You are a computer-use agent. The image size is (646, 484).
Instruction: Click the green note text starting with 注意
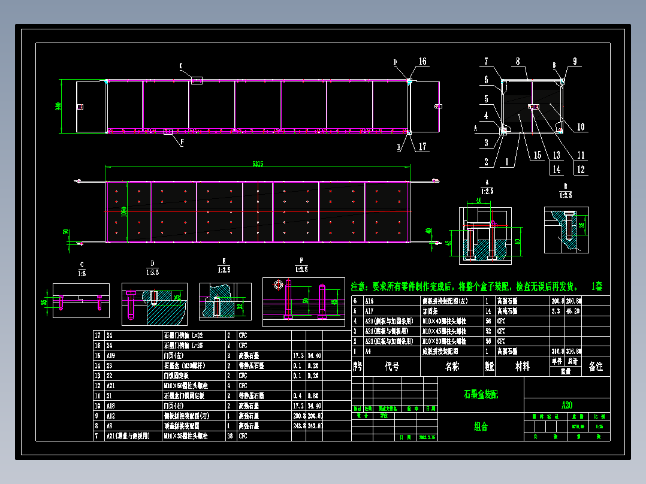point(464,286)
